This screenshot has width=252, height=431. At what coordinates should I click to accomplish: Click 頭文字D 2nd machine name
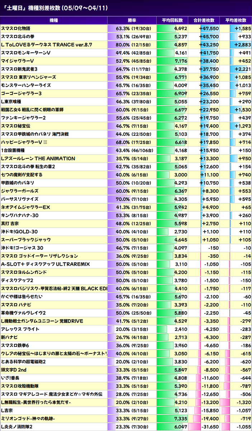(14, 370)
